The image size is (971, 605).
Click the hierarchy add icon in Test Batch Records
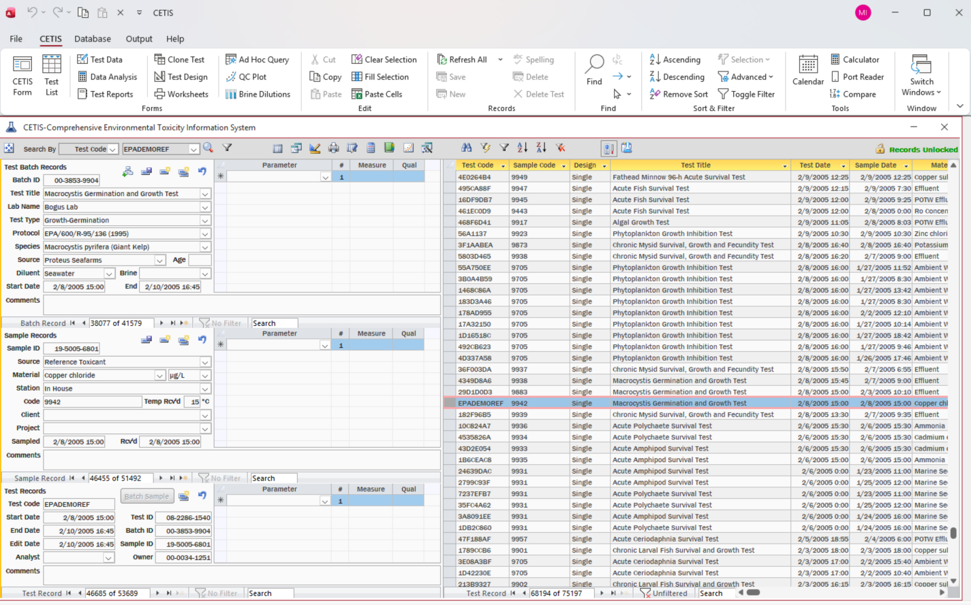pyautogui.click(x=127, y=171)
